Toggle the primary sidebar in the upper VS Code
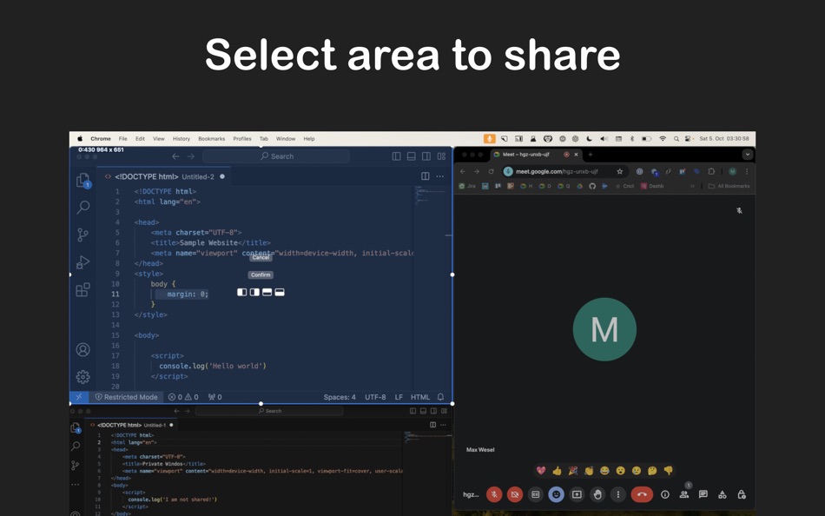The image size is (825, 516). [x=396, y=156]
